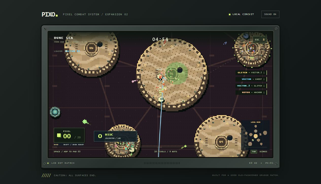Click the VECTOR → GHOST kill feed entry
Image resolution: width=321 pixels, height=184 pixels.
click(x=251, y=79)
